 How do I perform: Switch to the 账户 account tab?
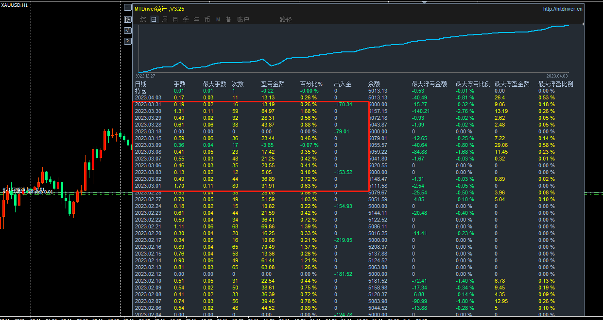[x=243, y=20]
